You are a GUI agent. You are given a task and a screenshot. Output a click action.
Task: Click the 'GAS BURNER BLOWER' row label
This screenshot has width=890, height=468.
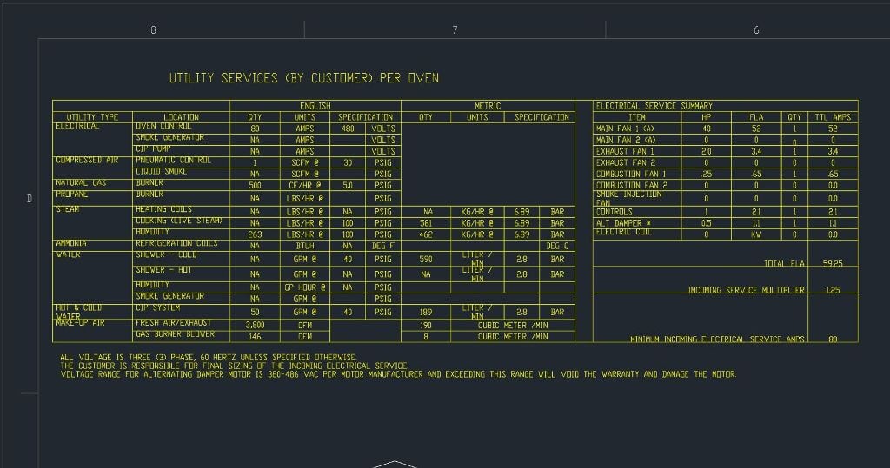click(x=175, y=334)
